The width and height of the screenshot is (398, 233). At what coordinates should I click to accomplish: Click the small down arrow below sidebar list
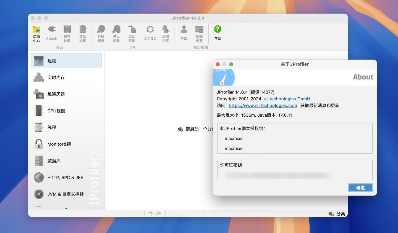point(66,208)
